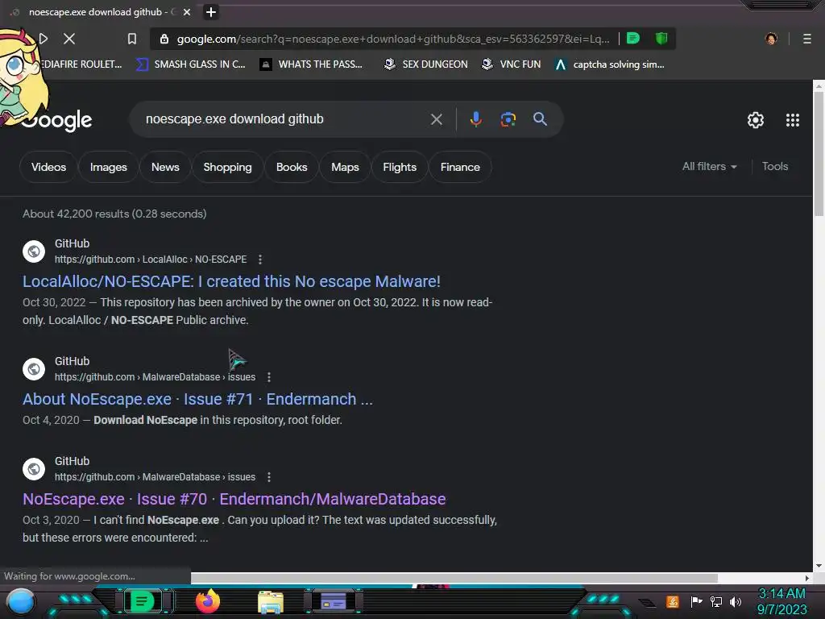The height and width of the screenshot is (619, 825).
Task: Open a new browser tab
Action: point(211,12)
